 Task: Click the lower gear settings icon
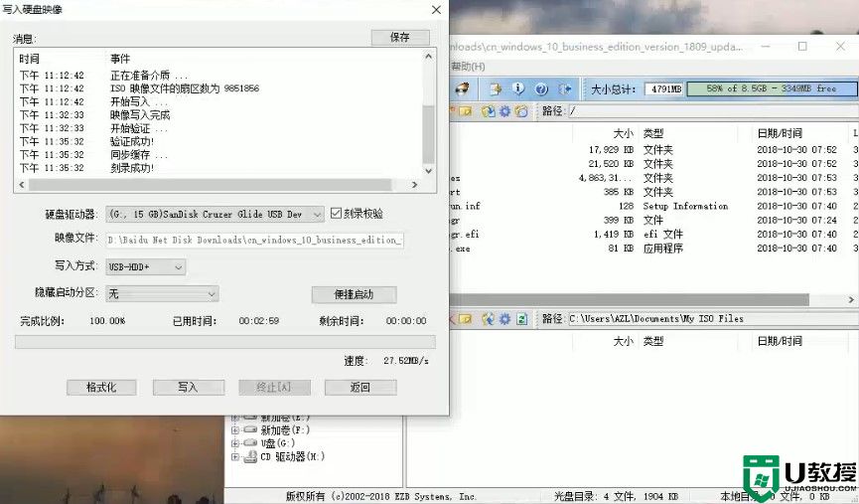coord(504,319)
